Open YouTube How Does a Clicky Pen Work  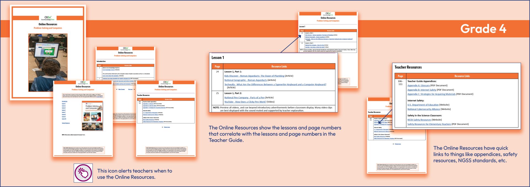click(245, 102)
